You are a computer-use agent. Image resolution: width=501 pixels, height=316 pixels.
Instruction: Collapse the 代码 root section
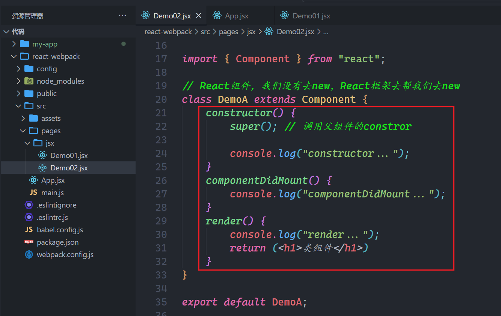coord(6,32)
